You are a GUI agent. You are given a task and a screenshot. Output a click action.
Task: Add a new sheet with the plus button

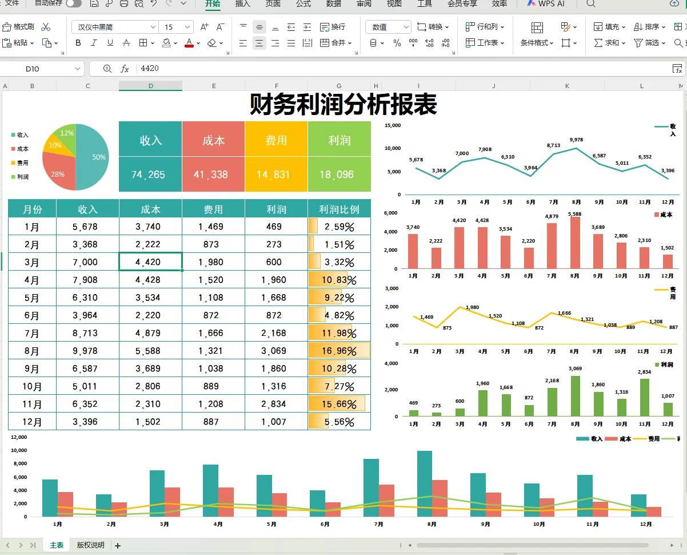[x=118, y=546]
